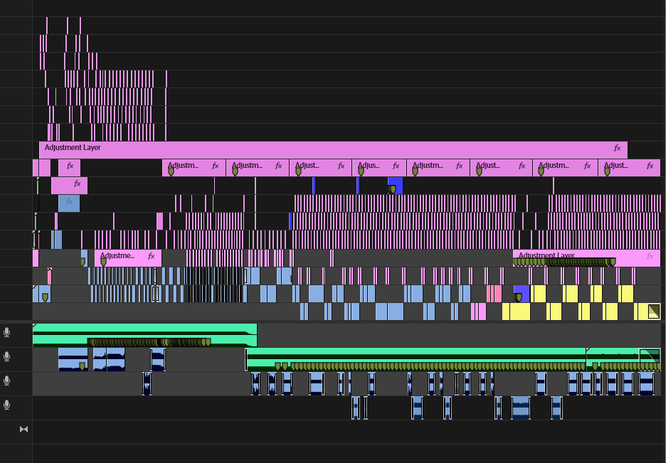Select the Adjustment Layer clip covered with keyframe markers
This screenshot has height=463, width=666.
(586, 258)
